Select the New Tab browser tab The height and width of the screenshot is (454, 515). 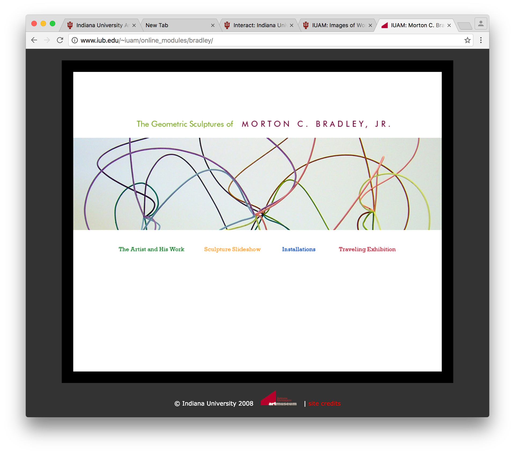172,25
